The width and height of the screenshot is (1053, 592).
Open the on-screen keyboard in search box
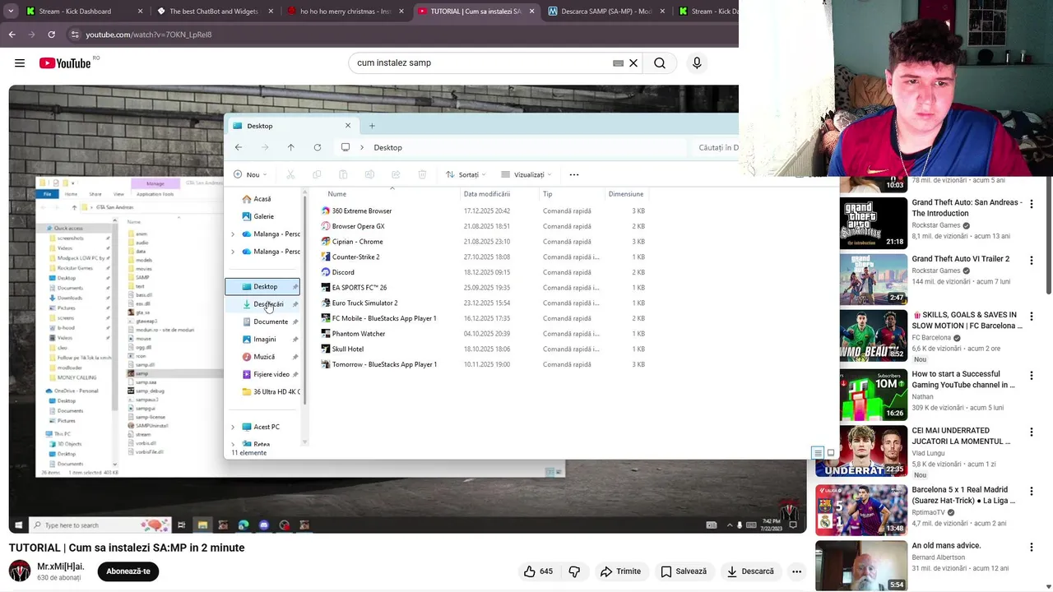tap(618, 62)
